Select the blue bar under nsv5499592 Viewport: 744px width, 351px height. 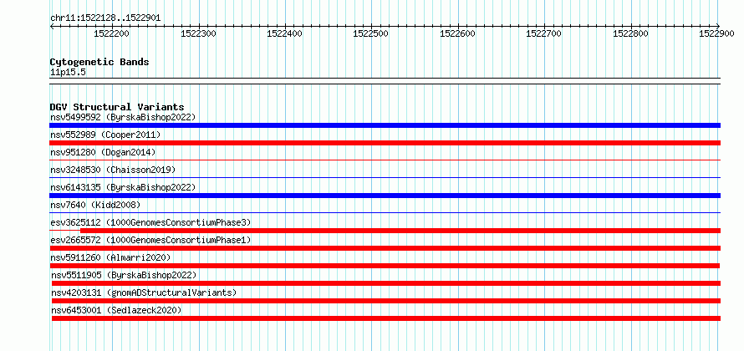(385, 125)
